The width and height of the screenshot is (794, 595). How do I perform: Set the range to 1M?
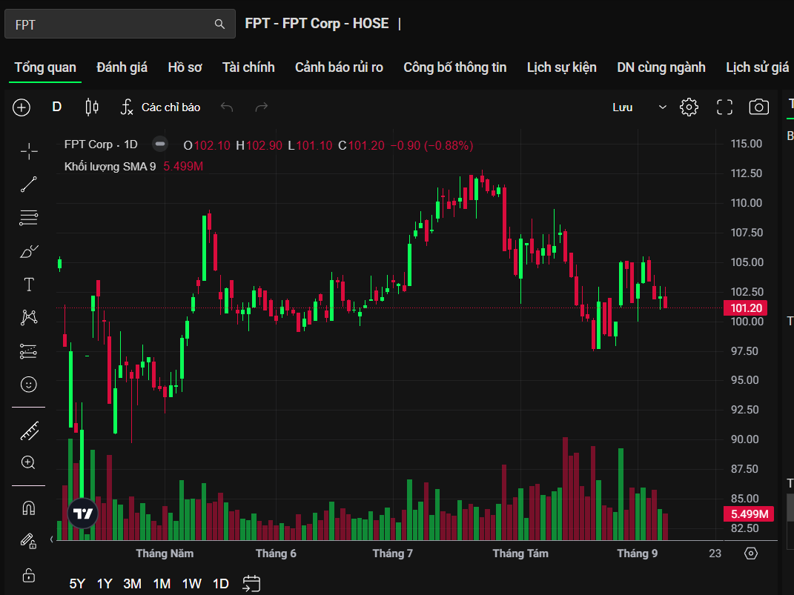pyautogui.click(x=162, y=584)
